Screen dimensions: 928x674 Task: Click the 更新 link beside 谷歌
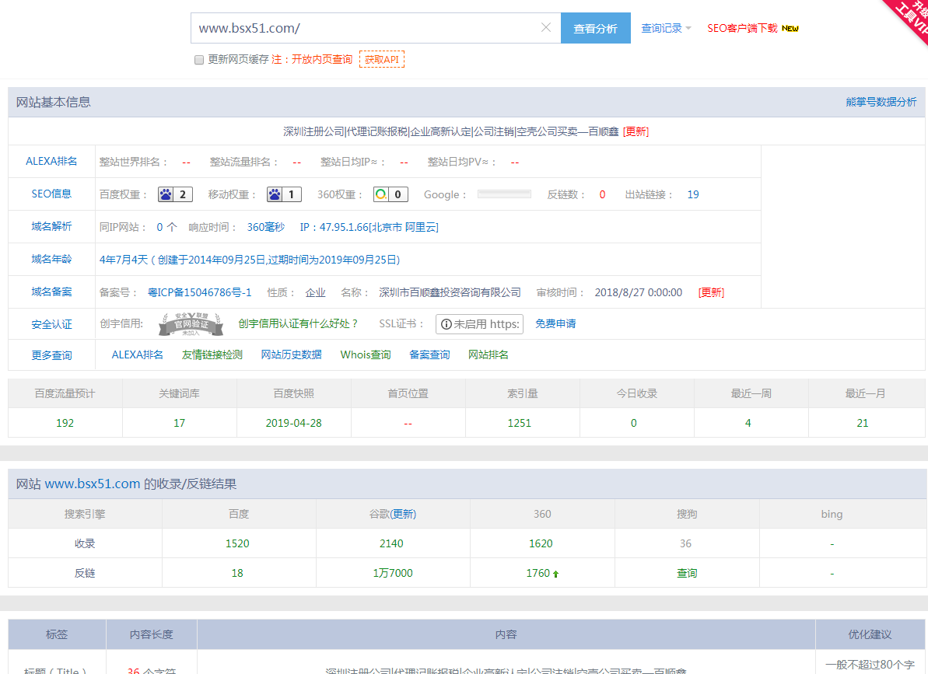point(404,514)
